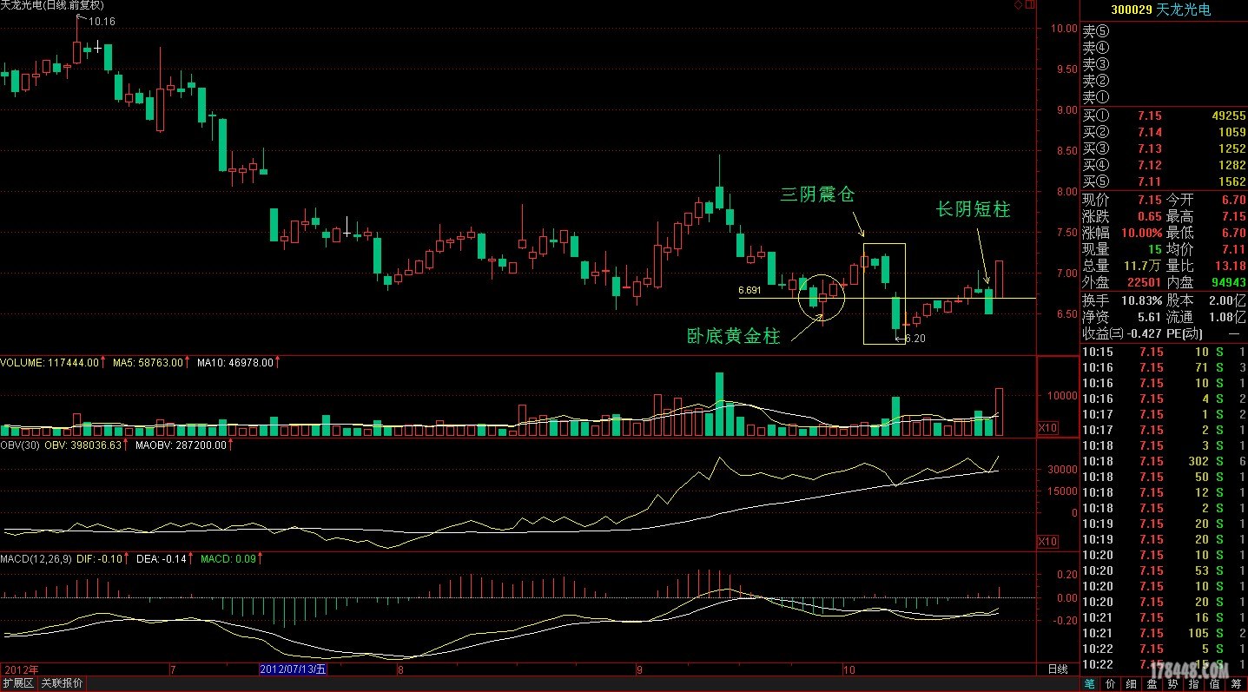Screen dimensions: 1248x692
Task: Click the tallest green volume bar in September
Action: click(x=719, y=405)
